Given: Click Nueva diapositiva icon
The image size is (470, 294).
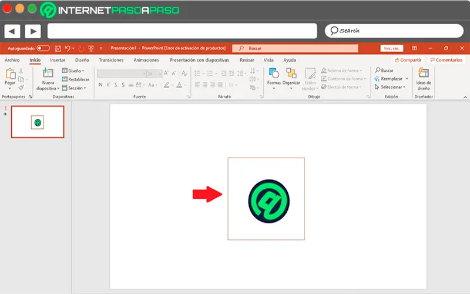Looking at the screenshot, I should tap(48, 73).
